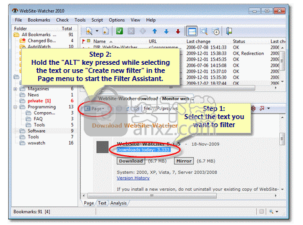Select the FAQ subfolder

click(x=38, y=119)
